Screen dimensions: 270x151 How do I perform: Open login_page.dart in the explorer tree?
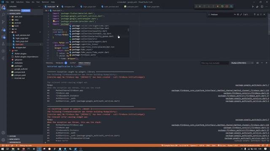click(22, 38)
